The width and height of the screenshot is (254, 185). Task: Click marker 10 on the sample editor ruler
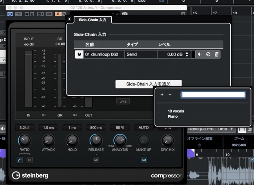(227, 155)
